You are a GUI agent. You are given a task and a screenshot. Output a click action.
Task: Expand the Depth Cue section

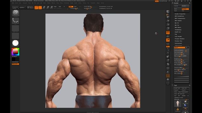point(178,32)
